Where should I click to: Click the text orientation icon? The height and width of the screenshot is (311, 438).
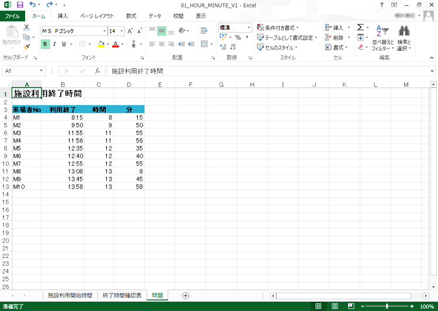182,30
